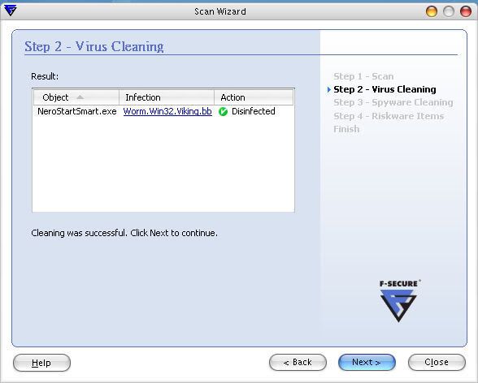Select Step 2 - Virus Cleaning step

pos(385,89)
